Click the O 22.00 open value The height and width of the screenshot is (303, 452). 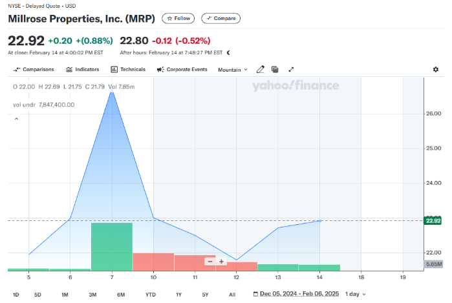click(24, 87)
